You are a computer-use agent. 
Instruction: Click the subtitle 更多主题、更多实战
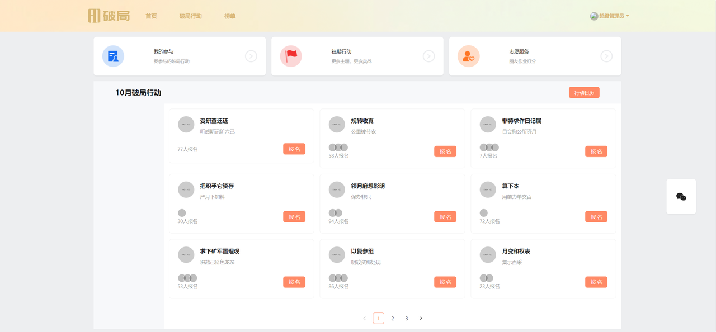[351, 61]
